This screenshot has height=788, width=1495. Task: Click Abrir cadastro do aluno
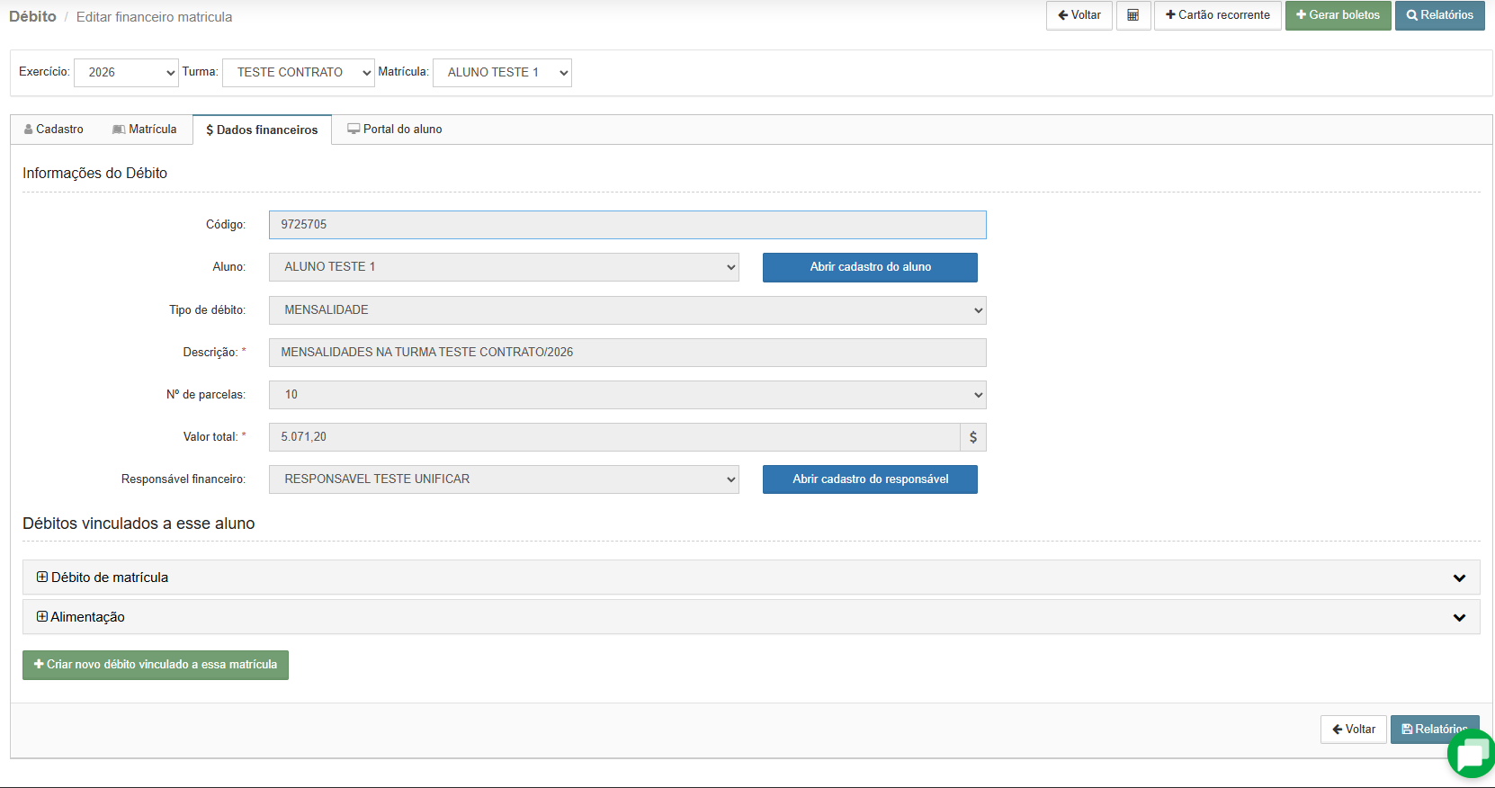870,267
